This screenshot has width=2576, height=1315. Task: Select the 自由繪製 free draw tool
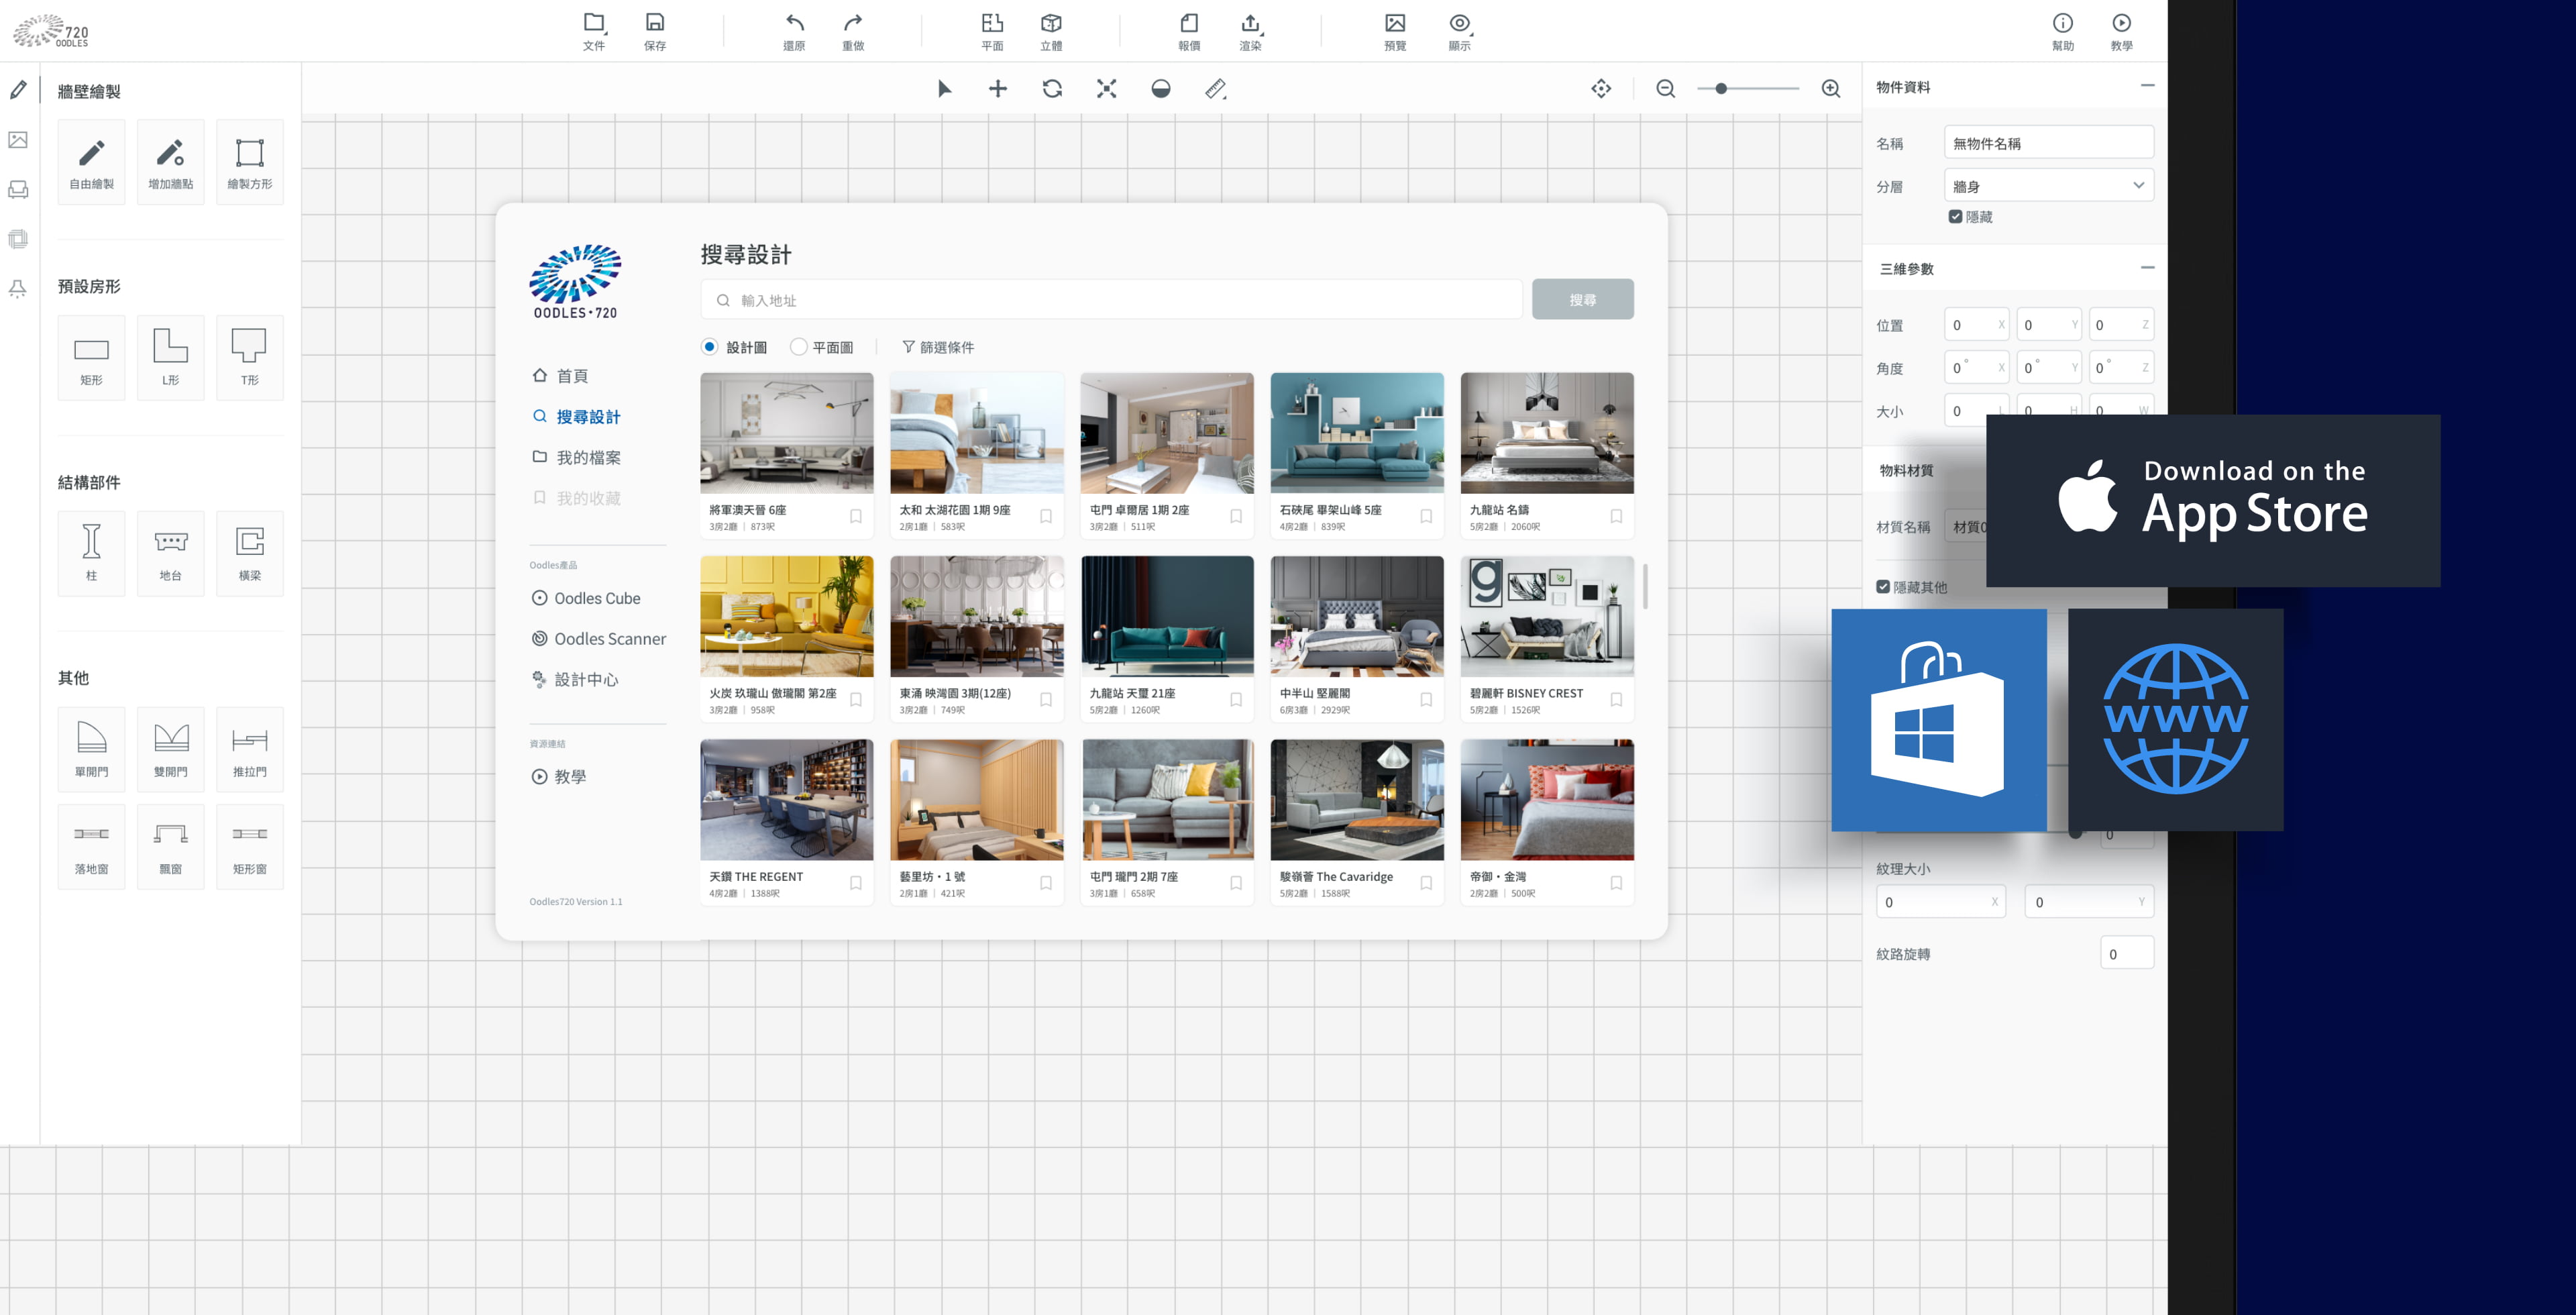coord(91,162)
